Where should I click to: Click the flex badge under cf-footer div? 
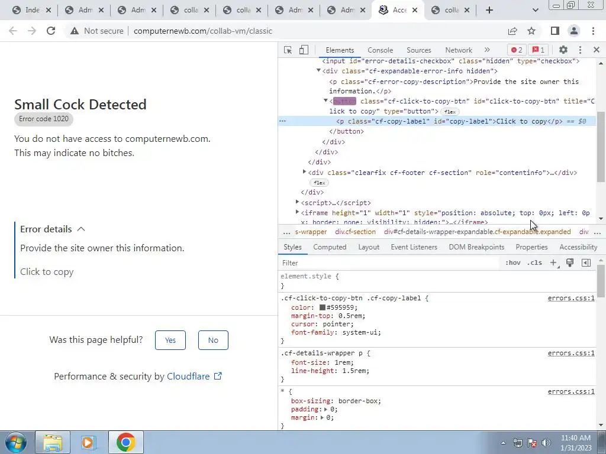tap(319, 183)
